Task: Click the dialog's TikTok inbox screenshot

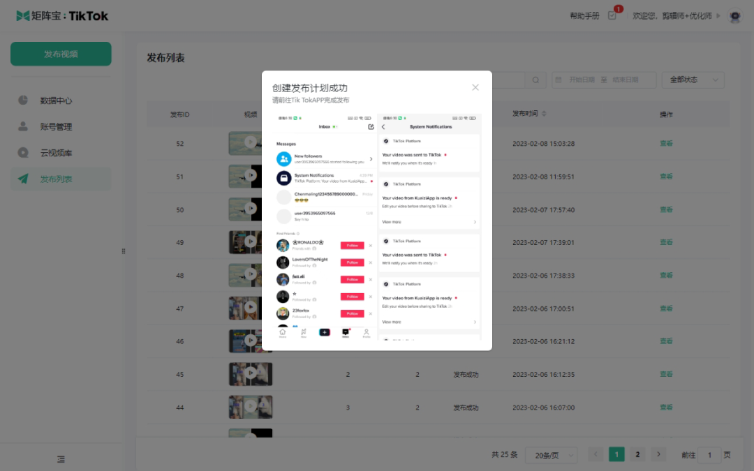Action: pyautogui.click(x=325, y=227)
